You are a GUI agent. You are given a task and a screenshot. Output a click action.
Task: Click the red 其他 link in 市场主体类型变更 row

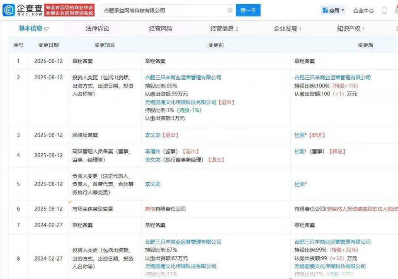151,209
